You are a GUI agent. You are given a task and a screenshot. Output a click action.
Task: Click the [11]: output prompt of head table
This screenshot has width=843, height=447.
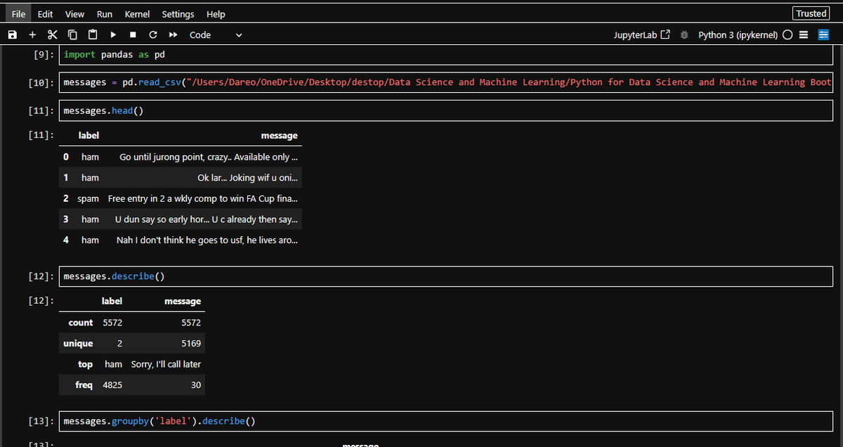coord(41,136)
